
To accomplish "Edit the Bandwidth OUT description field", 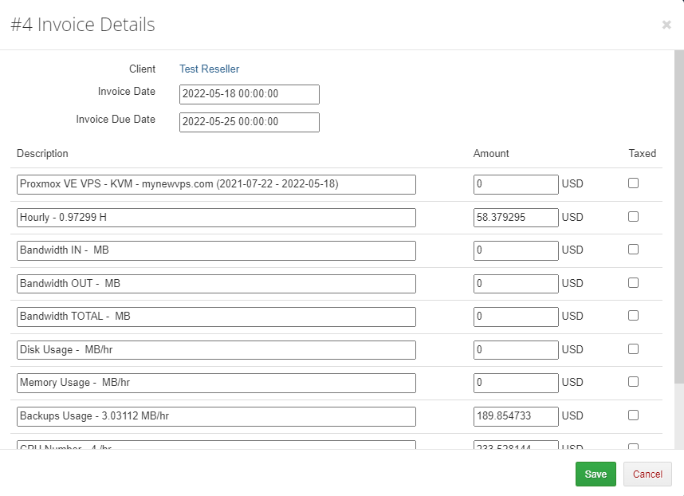I will click(x=216, y=284).
